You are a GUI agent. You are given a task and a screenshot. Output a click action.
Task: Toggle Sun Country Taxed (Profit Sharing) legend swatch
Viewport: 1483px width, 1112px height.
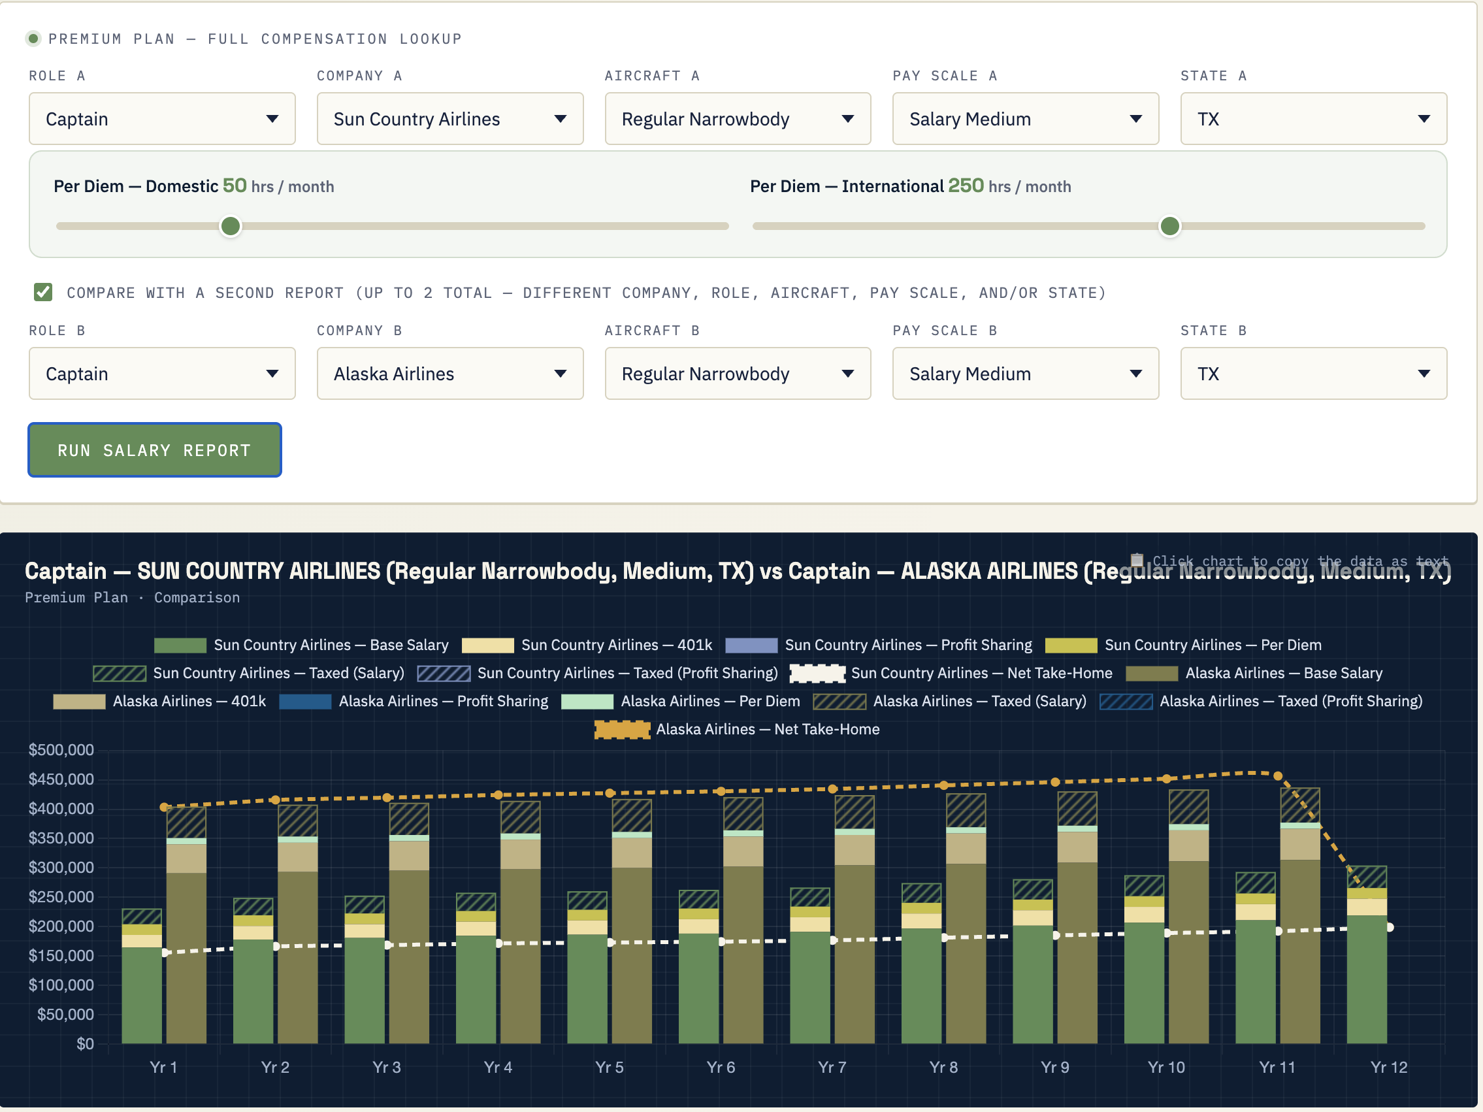(x=443, y=674)
